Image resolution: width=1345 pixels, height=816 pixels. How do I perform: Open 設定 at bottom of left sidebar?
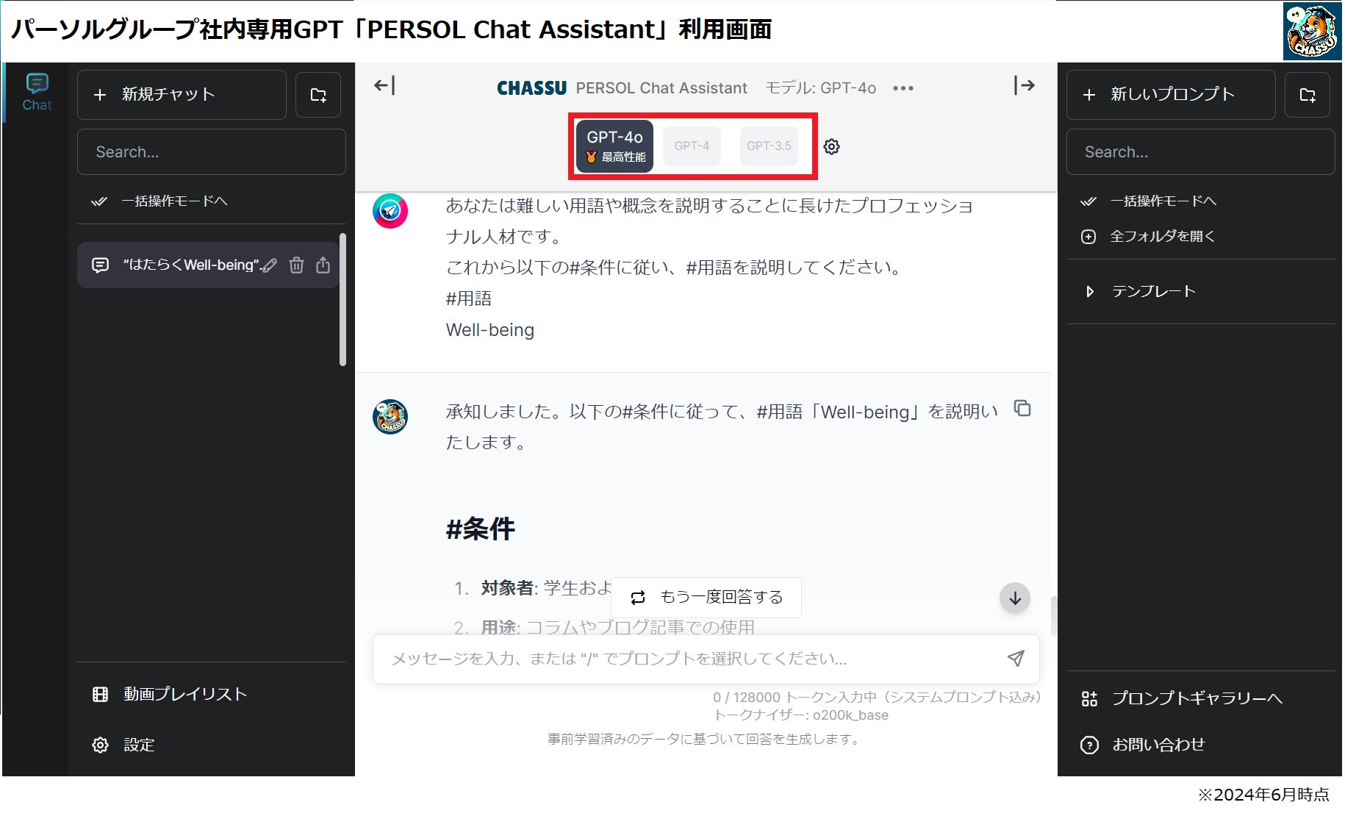click(123, 745)
